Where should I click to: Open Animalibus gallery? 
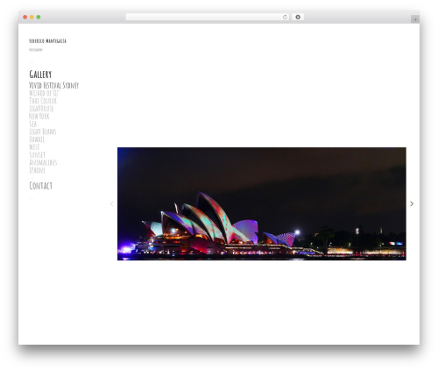pos(43,162)
